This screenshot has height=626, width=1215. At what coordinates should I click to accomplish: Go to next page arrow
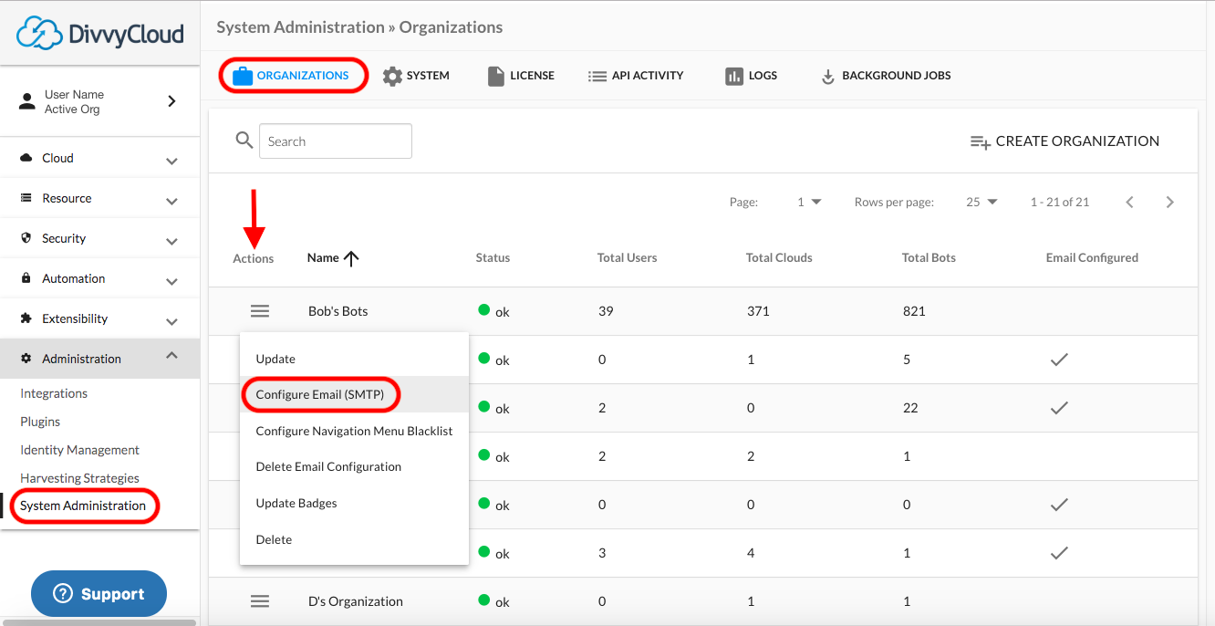1170,202
